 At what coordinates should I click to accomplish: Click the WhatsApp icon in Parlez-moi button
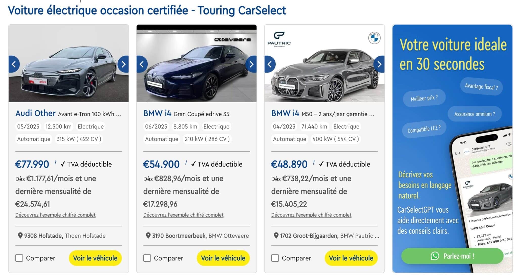point(435,256)
